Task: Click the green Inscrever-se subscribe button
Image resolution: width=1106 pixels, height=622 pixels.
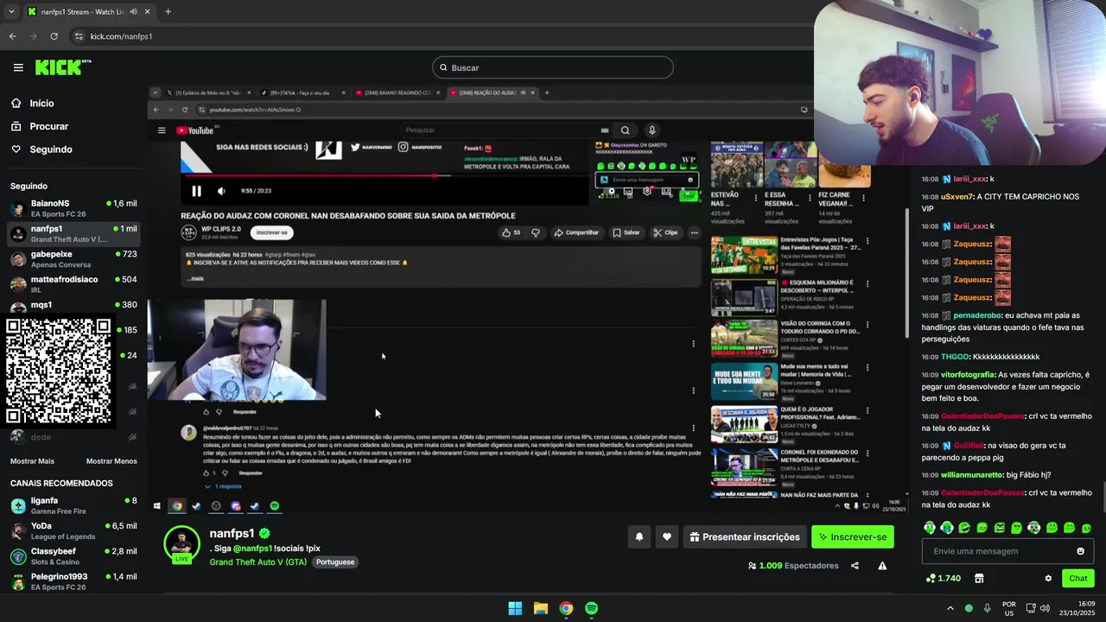Action: 853,537
